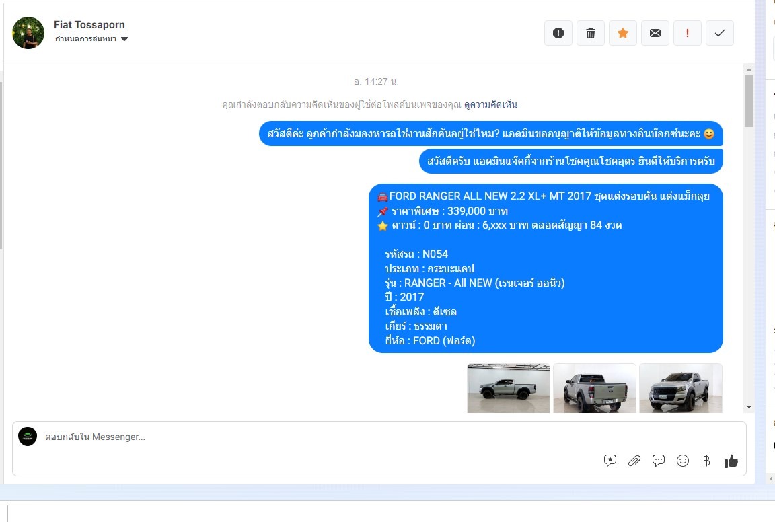
Task: Open Fiat Tossaporn's profile picture
Action: coord(28,33)
